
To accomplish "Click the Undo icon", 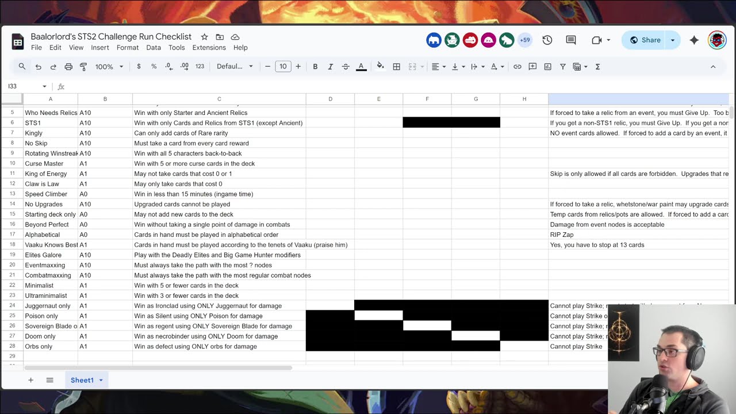I will pos(38,67).
